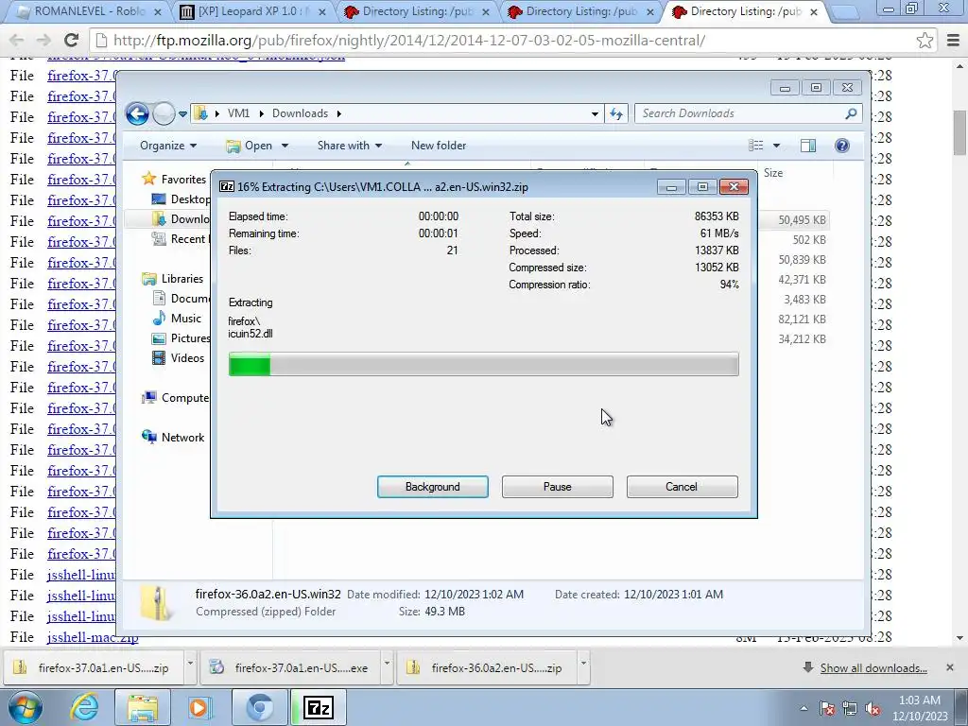The width and height of the screenshot is (968, 726).
Task: Click the muted volume tray icon
Action: coord(873,708)
